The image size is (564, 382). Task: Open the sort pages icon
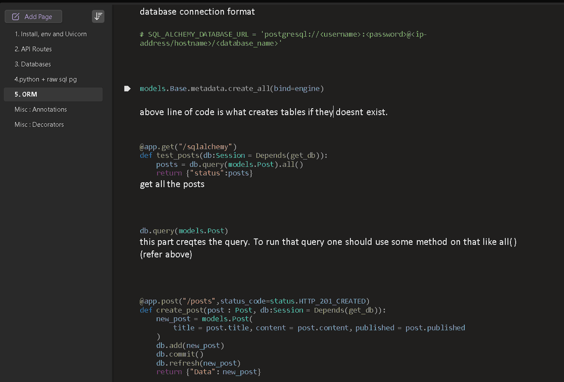click(x=98, y=16)
